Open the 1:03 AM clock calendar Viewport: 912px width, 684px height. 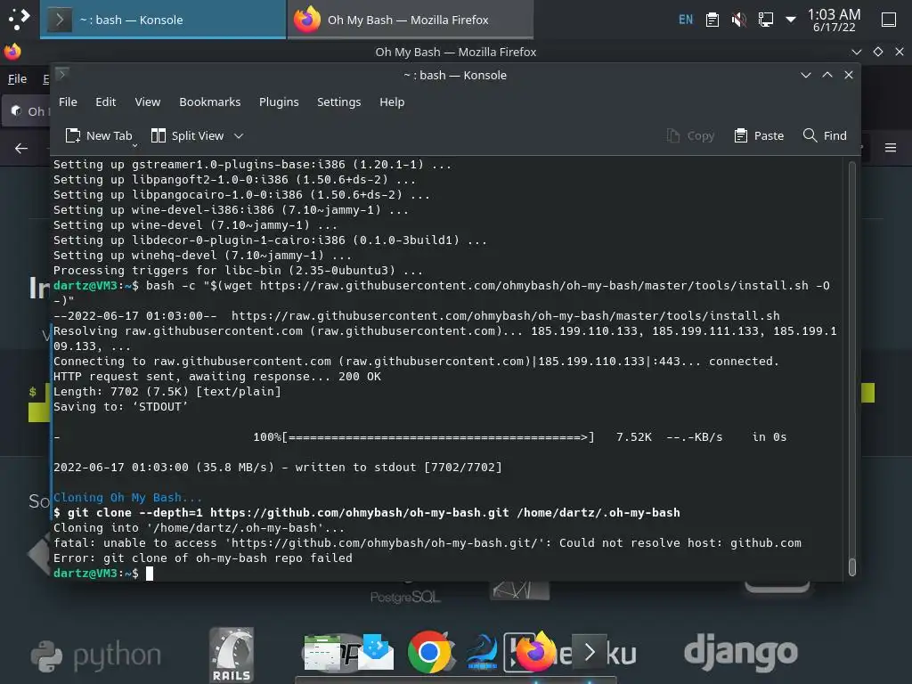coord(834,20)
